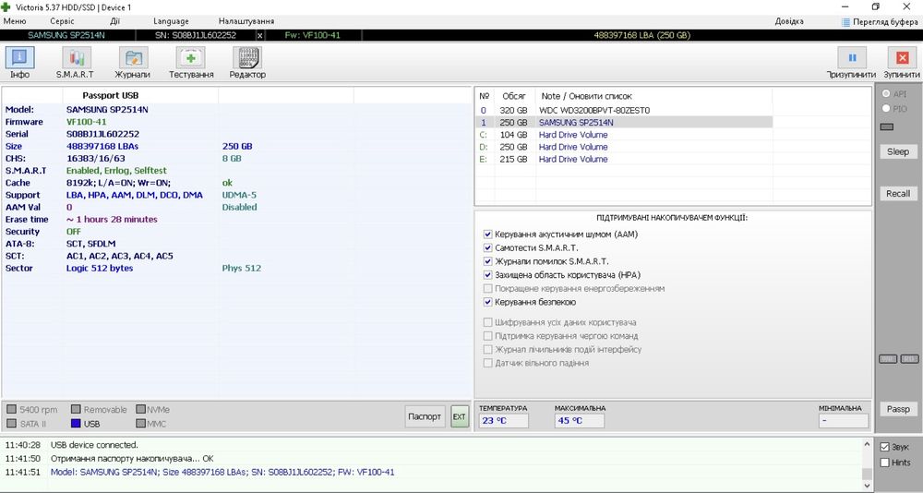923x493 pixels.
Task: Click the Passp button
Action: tap(898, 409)
